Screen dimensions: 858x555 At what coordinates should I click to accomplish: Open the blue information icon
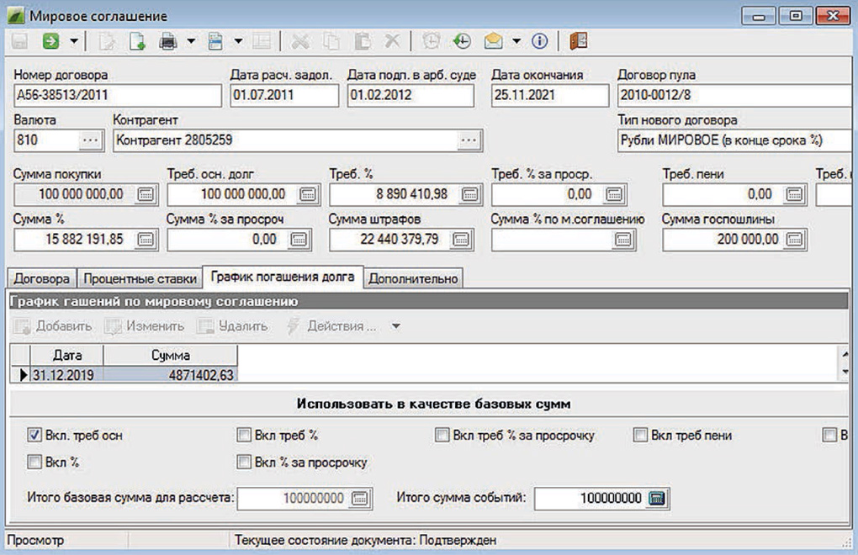(539, 40)
